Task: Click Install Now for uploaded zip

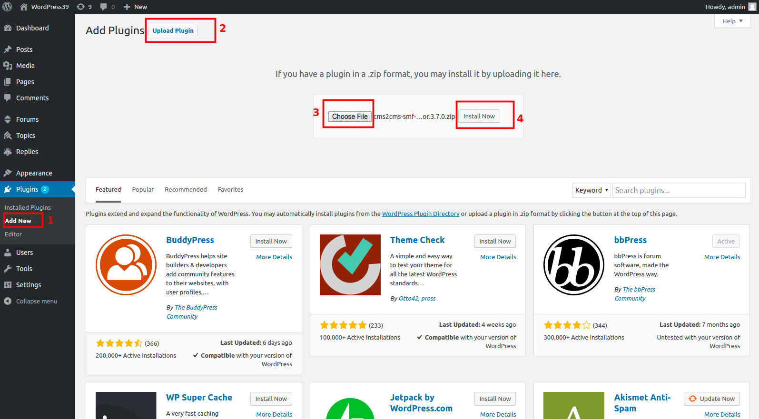Action: click(479, 116)
